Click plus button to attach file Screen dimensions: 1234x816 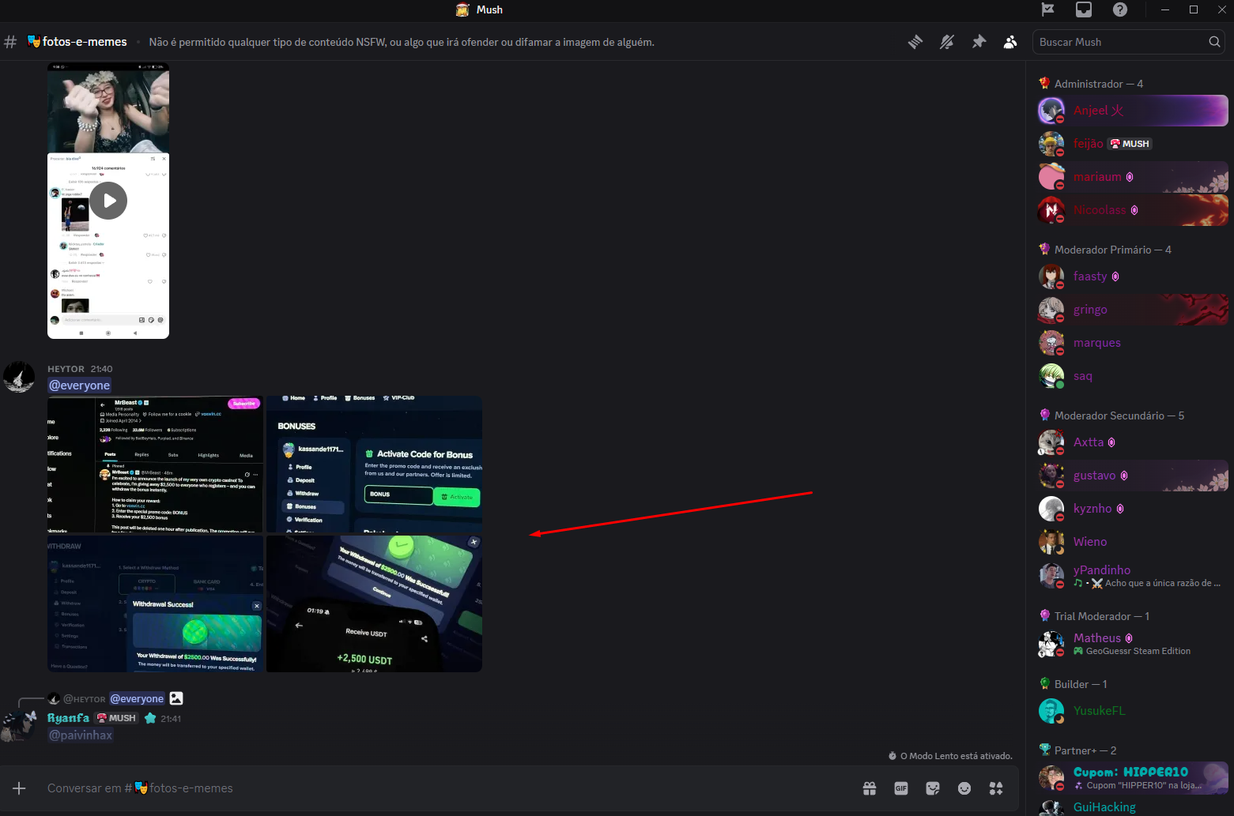pos(20,788)
